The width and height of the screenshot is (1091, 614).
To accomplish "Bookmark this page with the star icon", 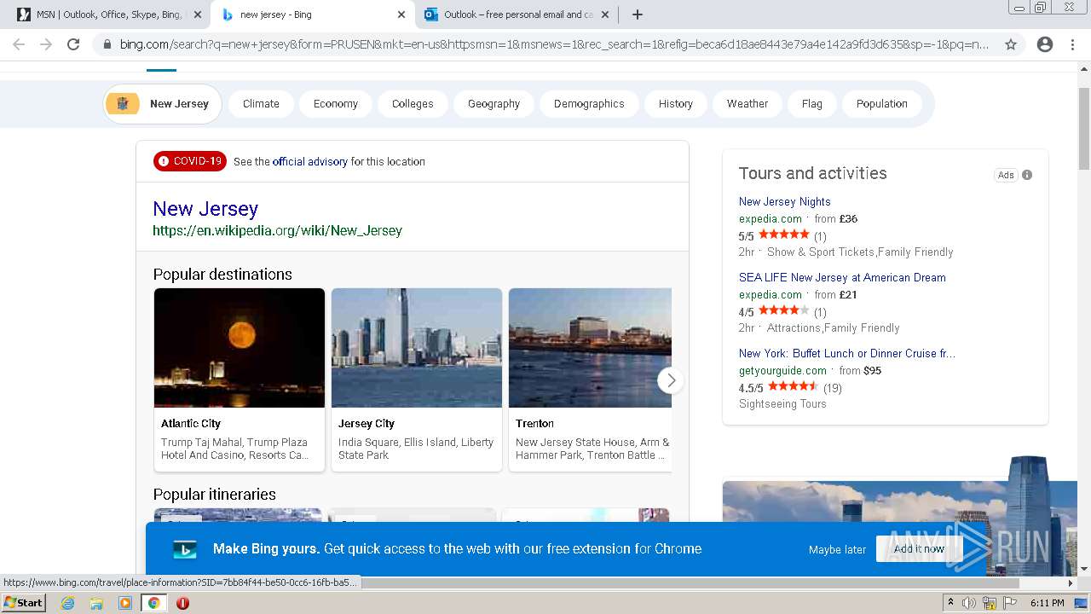I will pyautogui.click(x=1011, y=44).
